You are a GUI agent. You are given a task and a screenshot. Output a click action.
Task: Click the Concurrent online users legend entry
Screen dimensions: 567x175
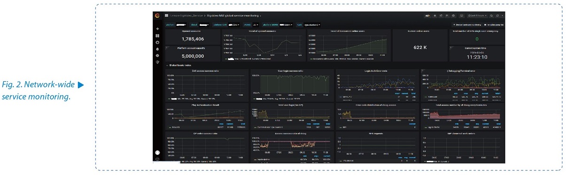point(328,59)
